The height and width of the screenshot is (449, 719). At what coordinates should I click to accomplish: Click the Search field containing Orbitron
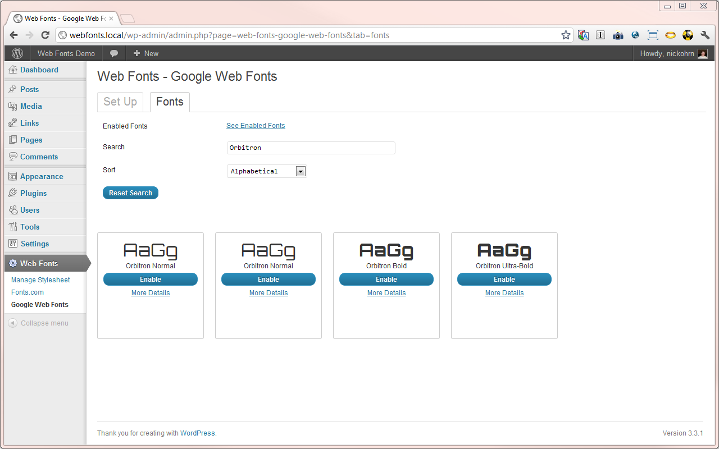[x=311, y=148]
